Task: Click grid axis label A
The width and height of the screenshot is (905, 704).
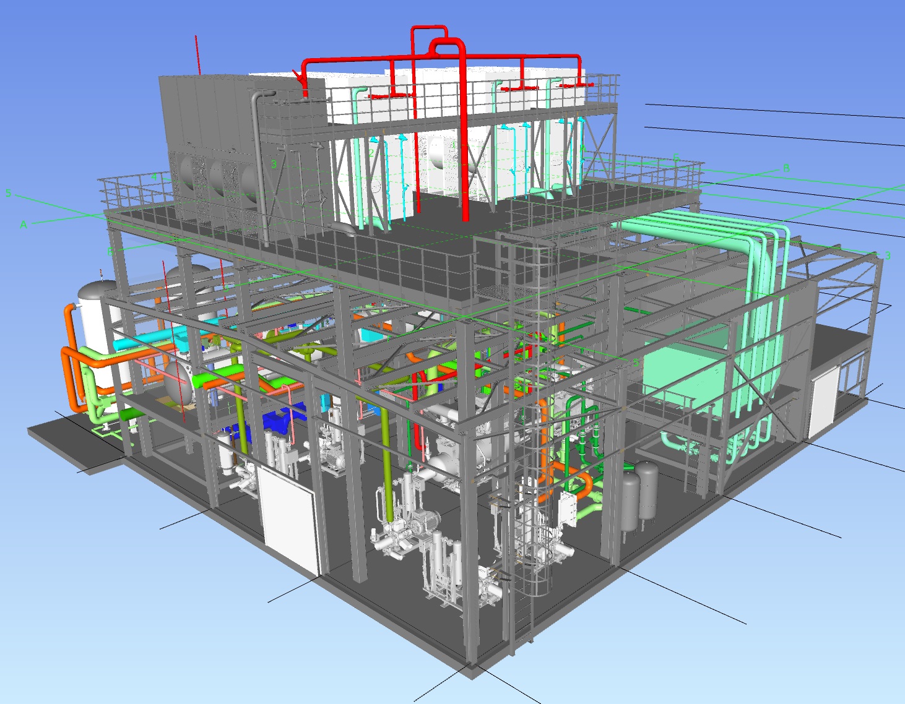Action: point(24,225)
